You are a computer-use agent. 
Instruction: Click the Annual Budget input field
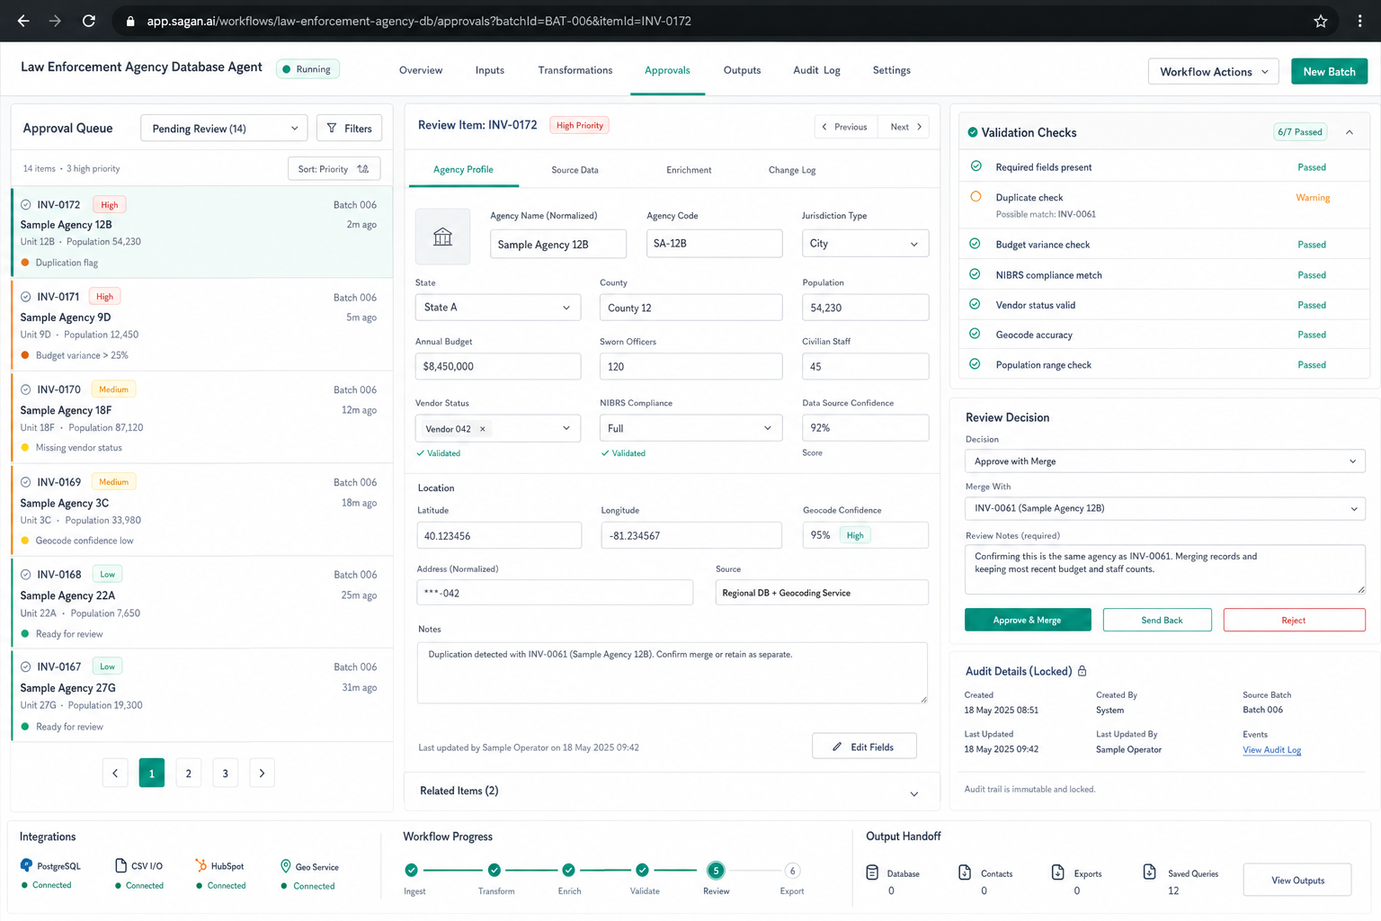click(x=497, y=366)
